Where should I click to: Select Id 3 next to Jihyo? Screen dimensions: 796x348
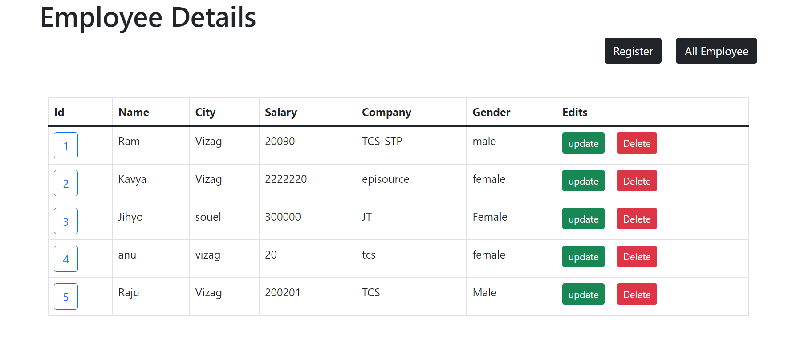pyautogui.click(x=65, y=221)
